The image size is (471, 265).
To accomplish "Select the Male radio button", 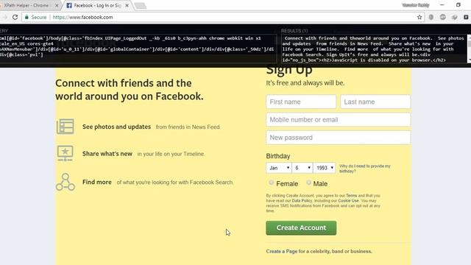I will coord(308,183).
